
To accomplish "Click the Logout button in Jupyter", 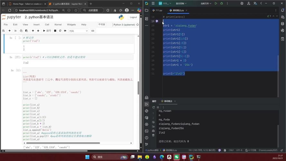I will (x=133, y=17).
